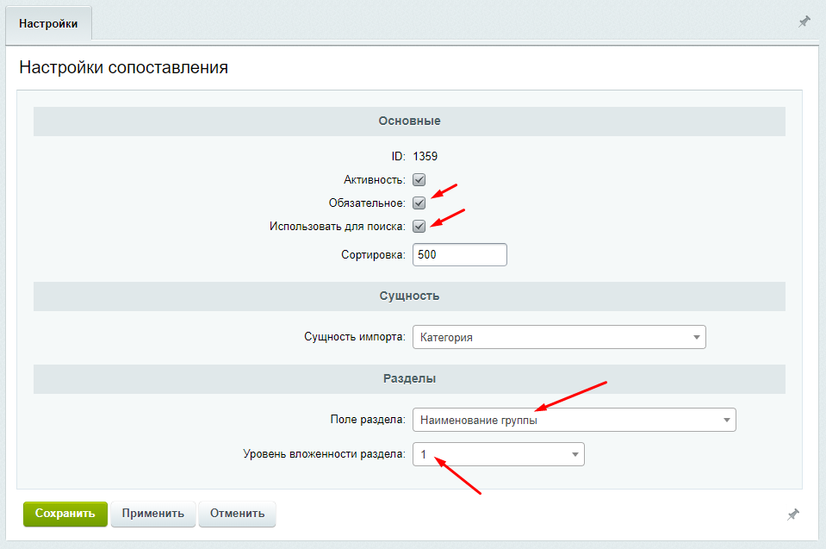Click the Настройки сопоставления page heading

click(x=124, y=67)
